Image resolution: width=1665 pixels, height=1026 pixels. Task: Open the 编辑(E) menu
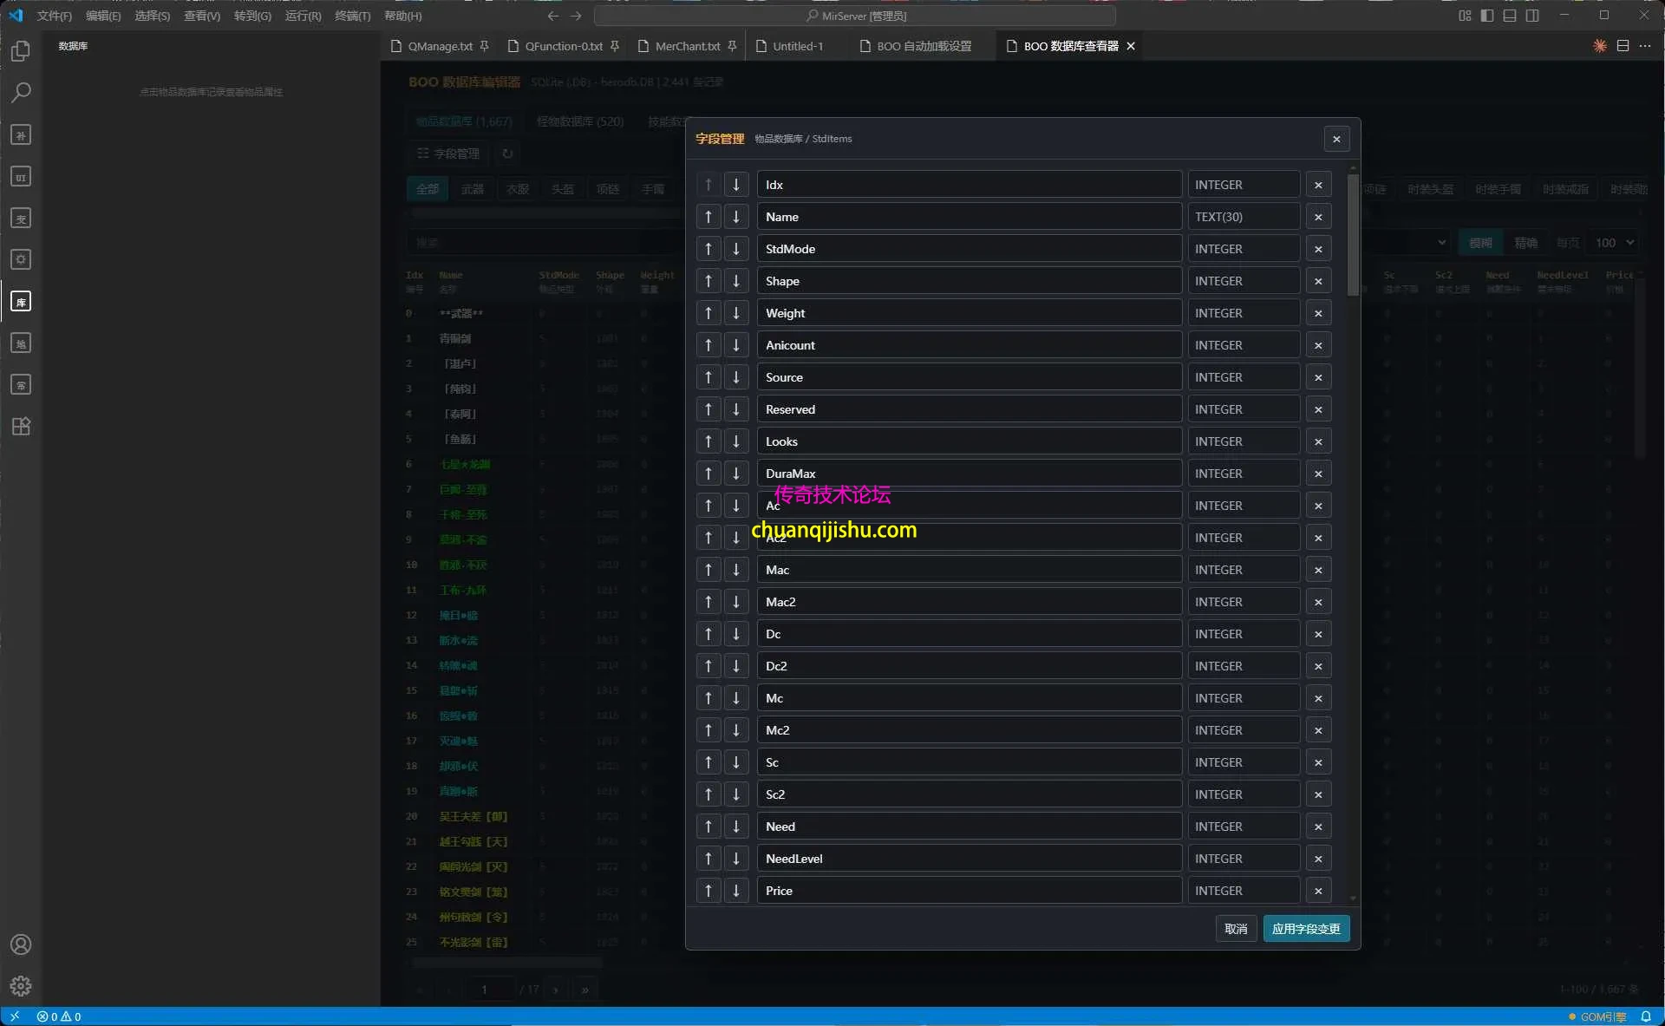coord(103,16)
